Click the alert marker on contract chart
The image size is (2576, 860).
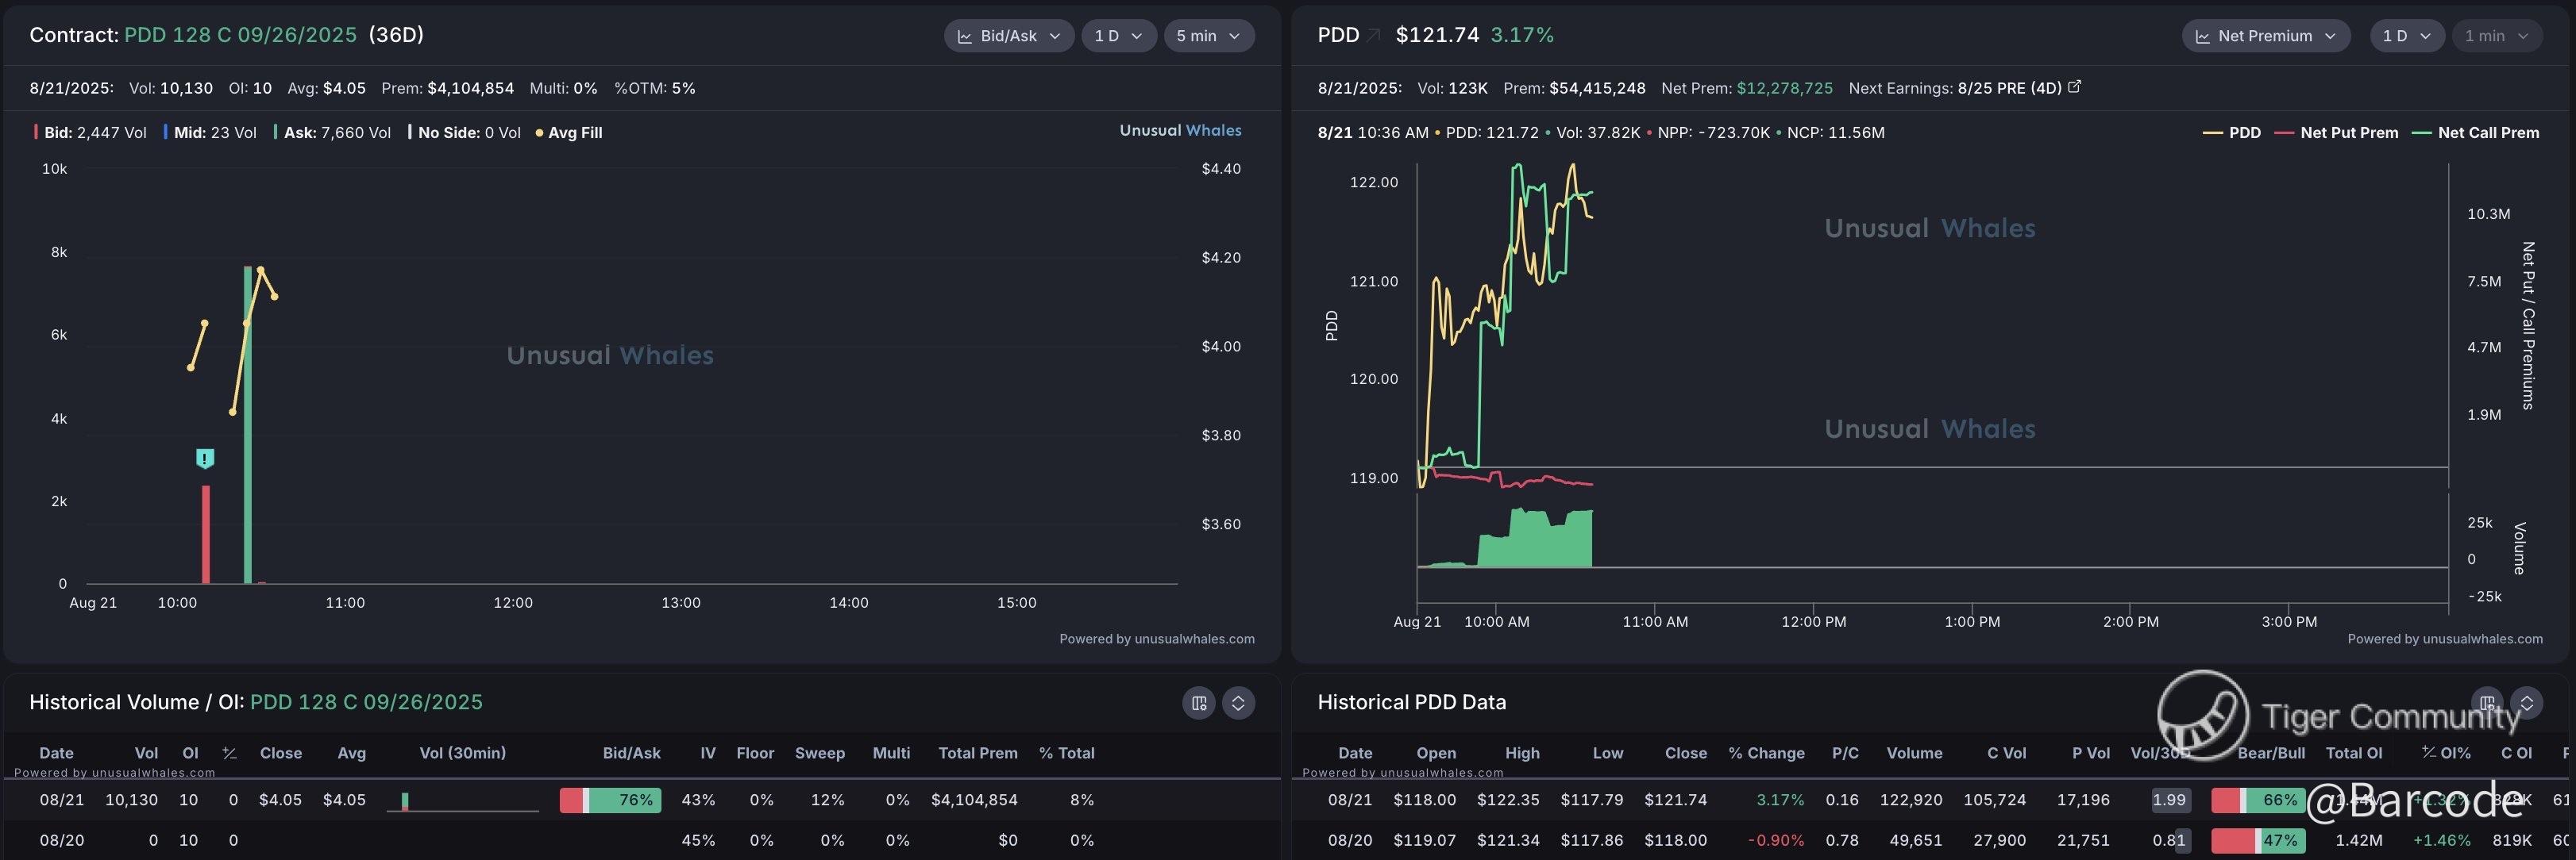(x=205, y=459)
